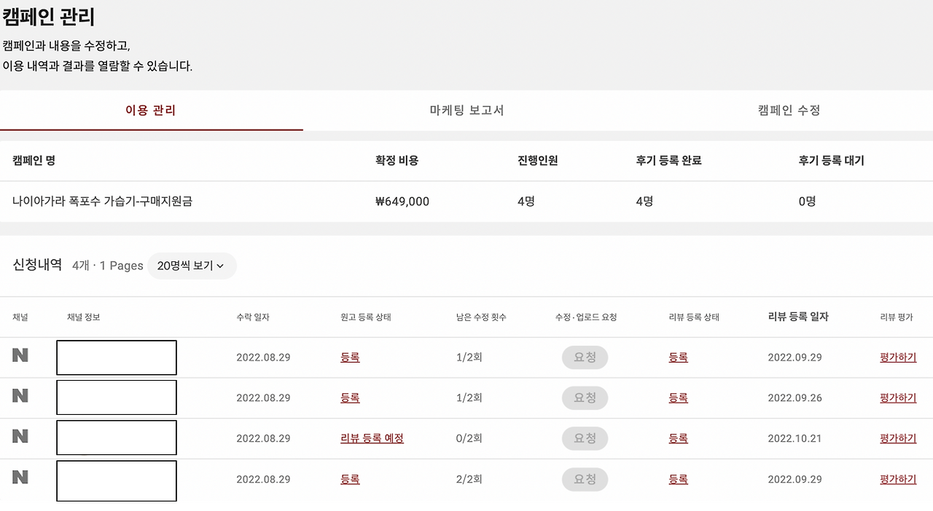Open the 20명씩 보기 dropdown
Viewport: 933px width, 511px height.
point(192,266)
